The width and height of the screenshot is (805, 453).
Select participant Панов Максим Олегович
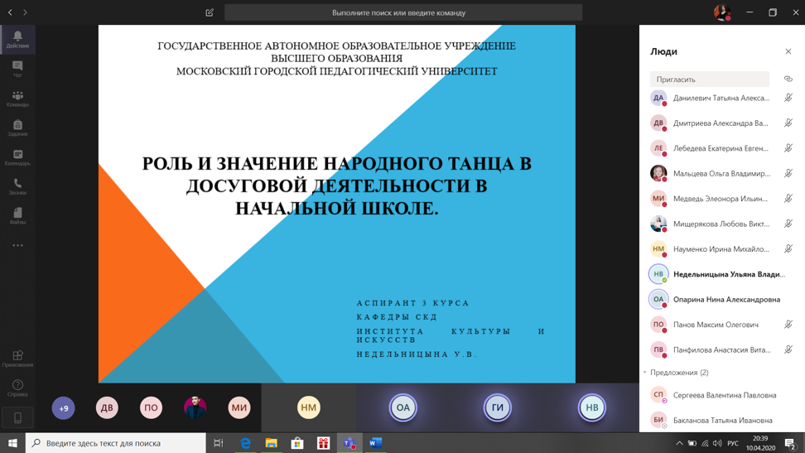722,324
